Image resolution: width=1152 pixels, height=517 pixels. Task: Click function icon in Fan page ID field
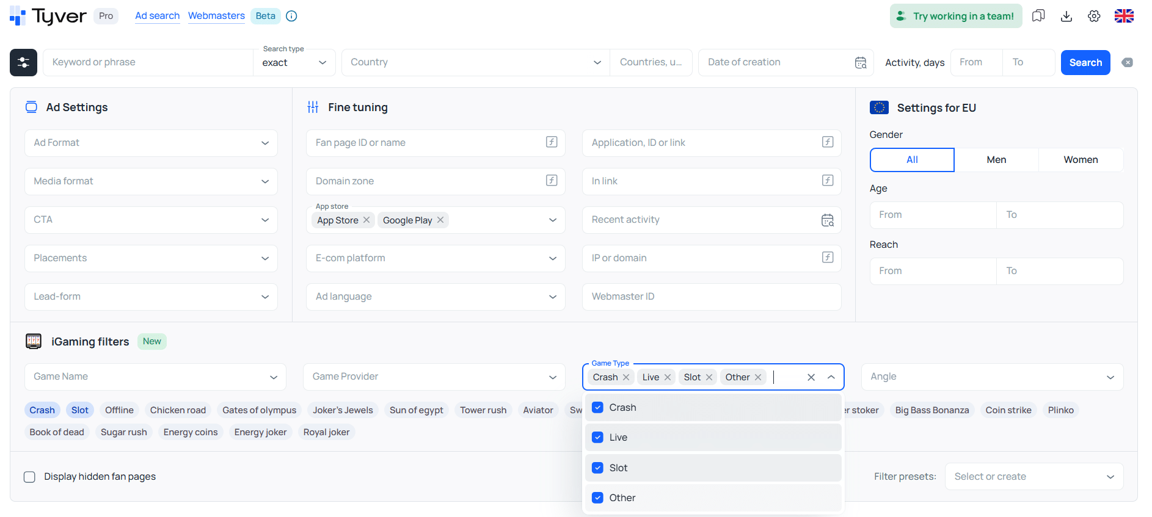(552, 142)
